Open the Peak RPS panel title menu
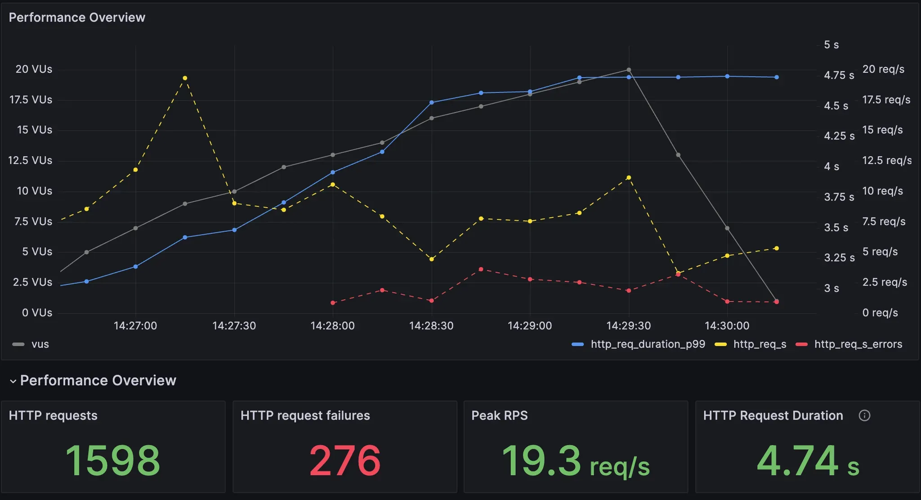921x500 pixels. click(x=499, y=416)
